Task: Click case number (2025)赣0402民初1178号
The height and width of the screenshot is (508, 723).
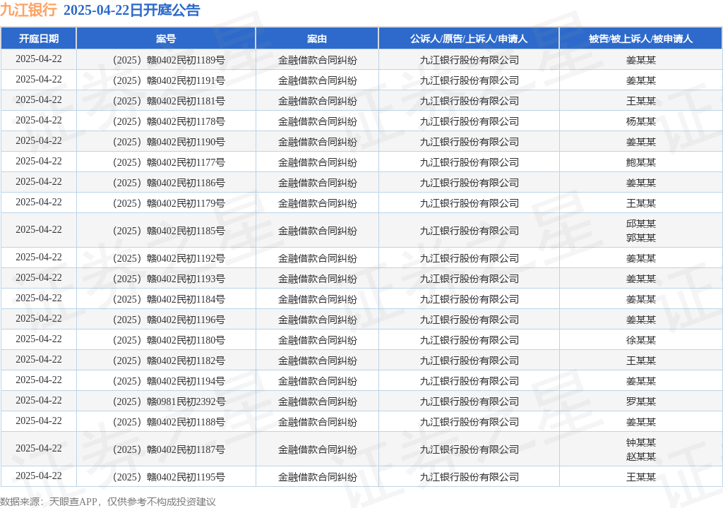Action: pos(169,121)
